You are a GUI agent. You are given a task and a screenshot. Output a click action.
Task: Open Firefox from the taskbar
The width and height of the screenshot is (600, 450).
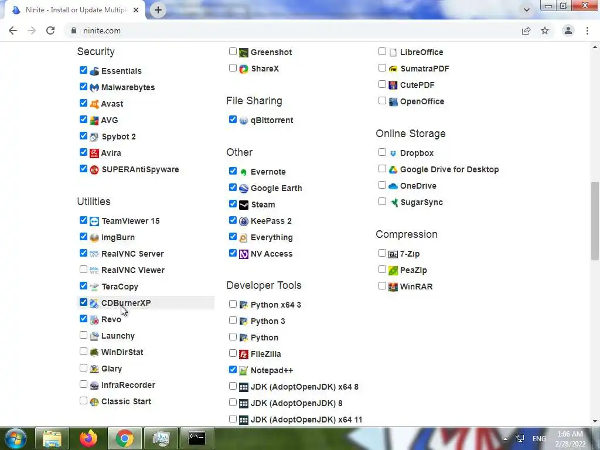click(88, 438)
